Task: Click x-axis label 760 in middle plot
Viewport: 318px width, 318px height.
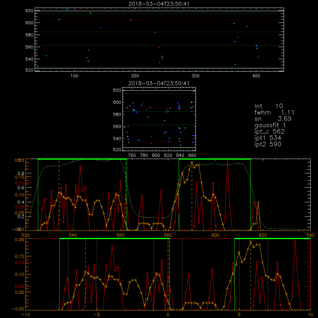Action: coord(132,156)
